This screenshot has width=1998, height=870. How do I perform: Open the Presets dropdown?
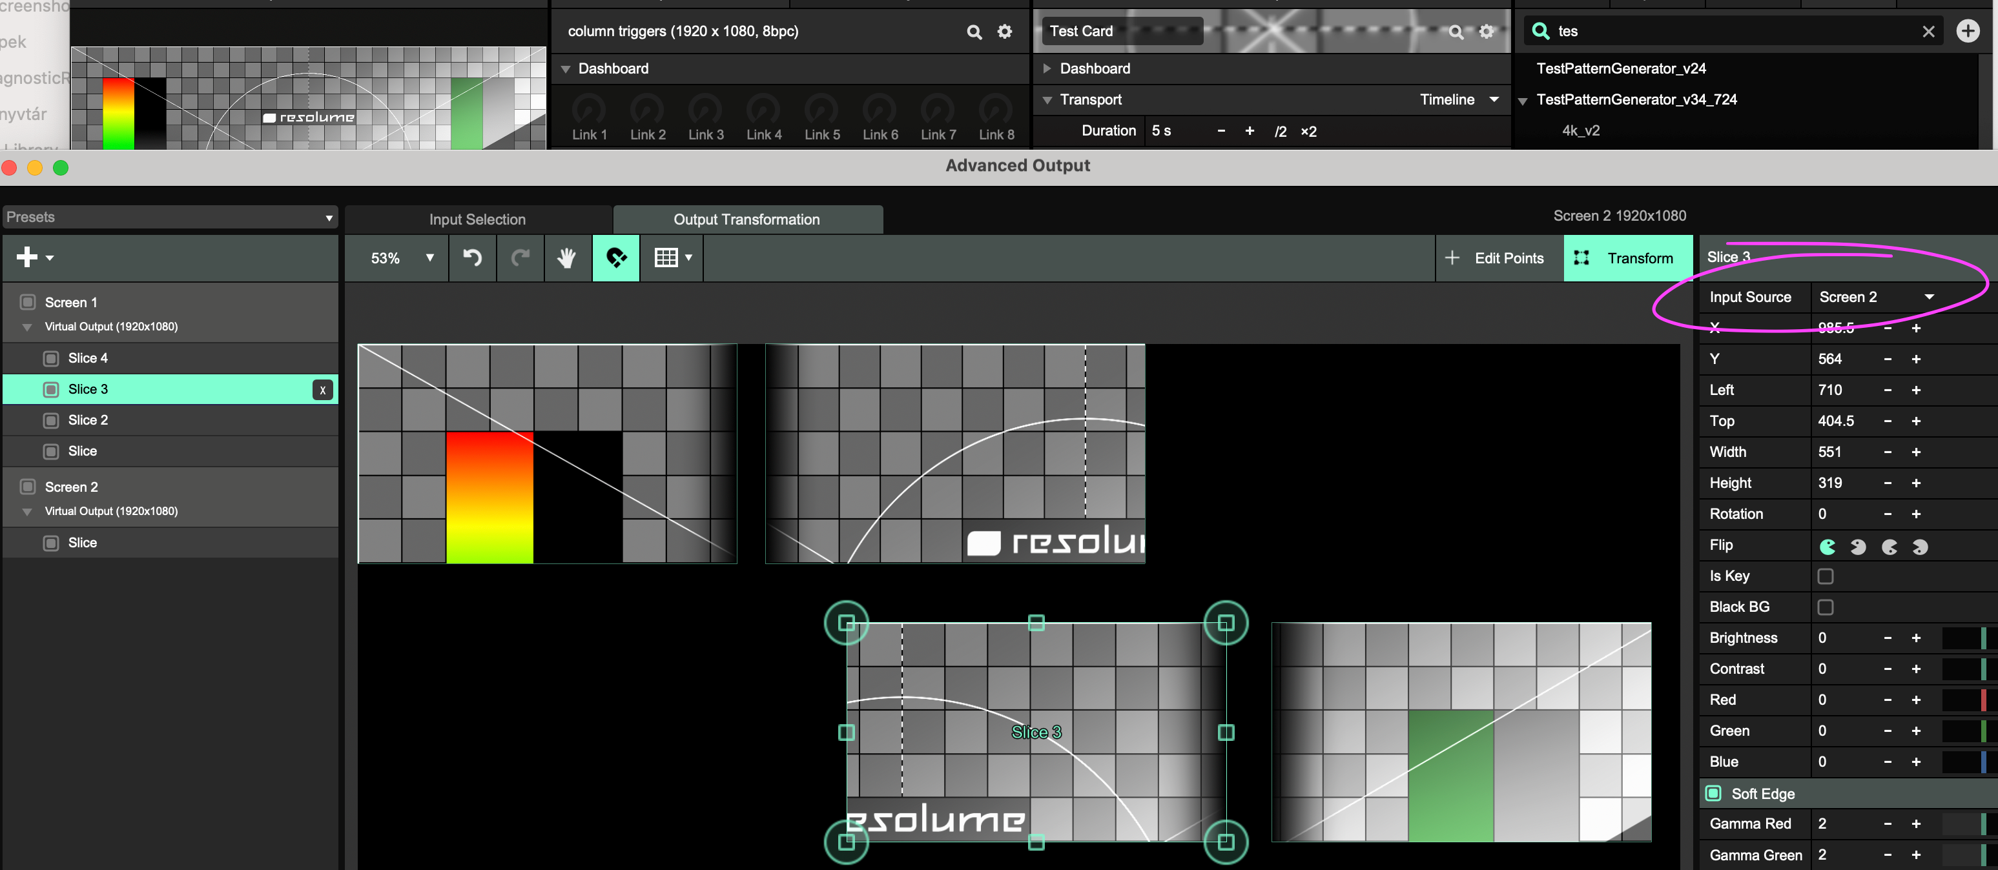click(x=170, y=217)
